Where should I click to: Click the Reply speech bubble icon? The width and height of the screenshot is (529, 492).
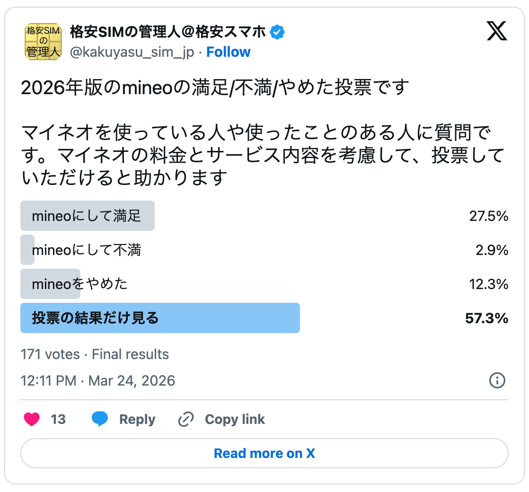[x=100, y=419]
